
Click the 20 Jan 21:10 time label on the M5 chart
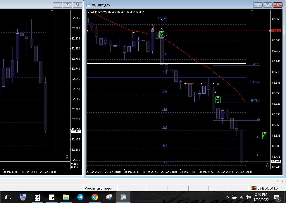169,172
